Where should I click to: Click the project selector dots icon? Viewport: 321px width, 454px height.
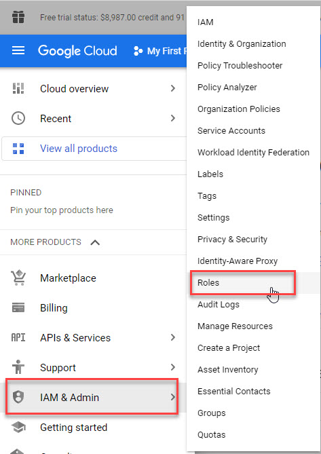(138, 51)
